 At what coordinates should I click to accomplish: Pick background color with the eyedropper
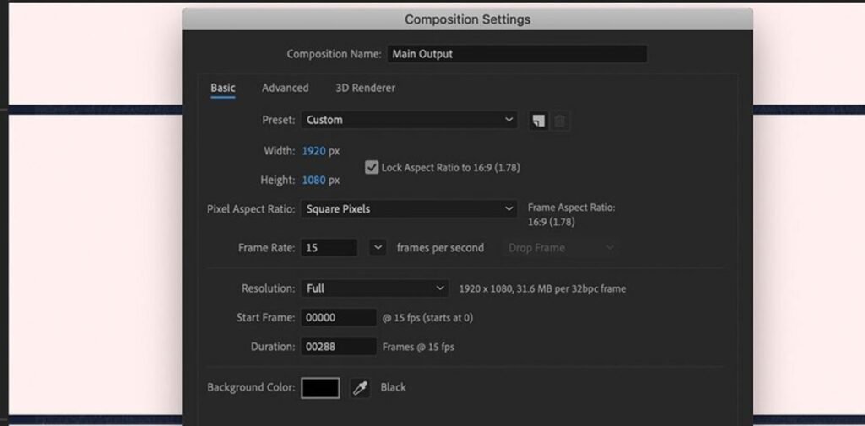tap(361, 388)
